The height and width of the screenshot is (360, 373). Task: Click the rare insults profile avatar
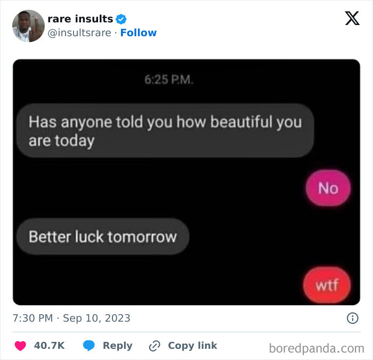[x=28, y=26]
